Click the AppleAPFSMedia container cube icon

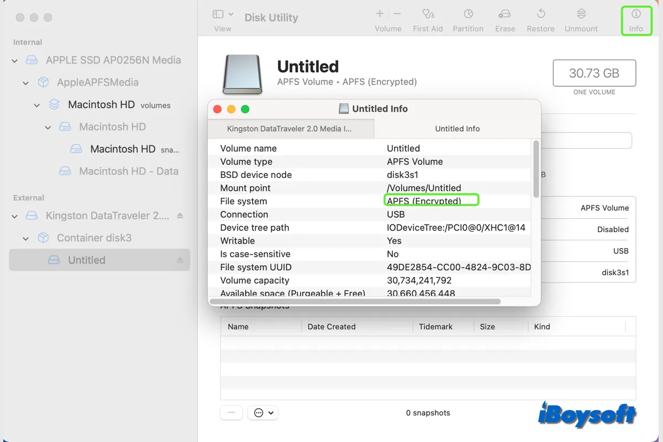43,82
